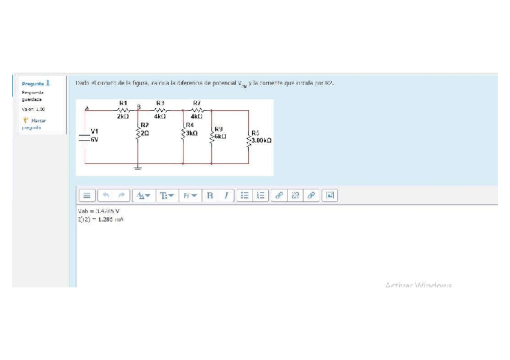510x360 pixels.
Task: Open the font size dropdown
Action: [x=144, y=195]
